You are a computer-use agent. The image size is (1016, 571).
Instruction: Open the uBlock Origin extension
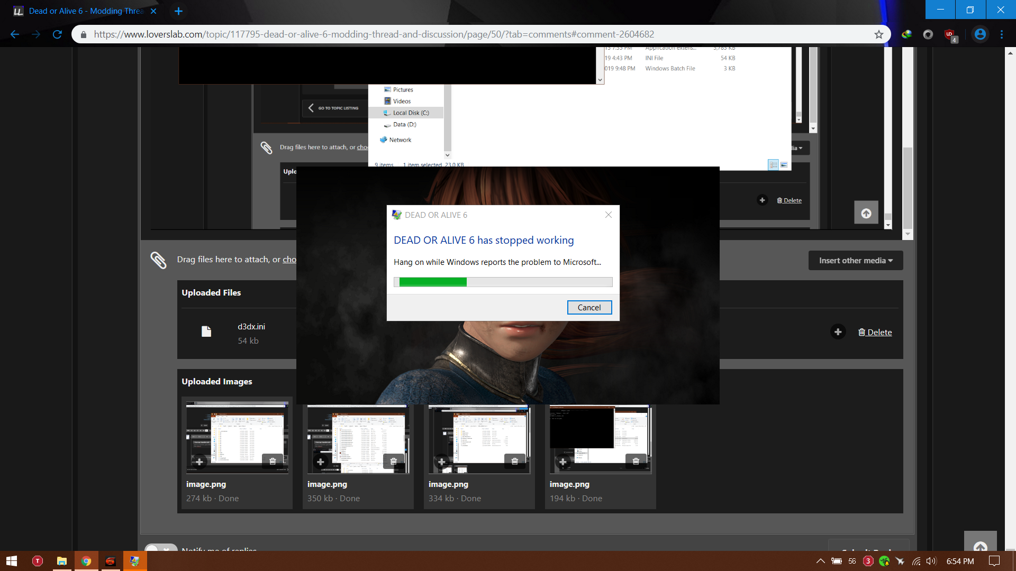pyautogui.click(x=950, y=35)
